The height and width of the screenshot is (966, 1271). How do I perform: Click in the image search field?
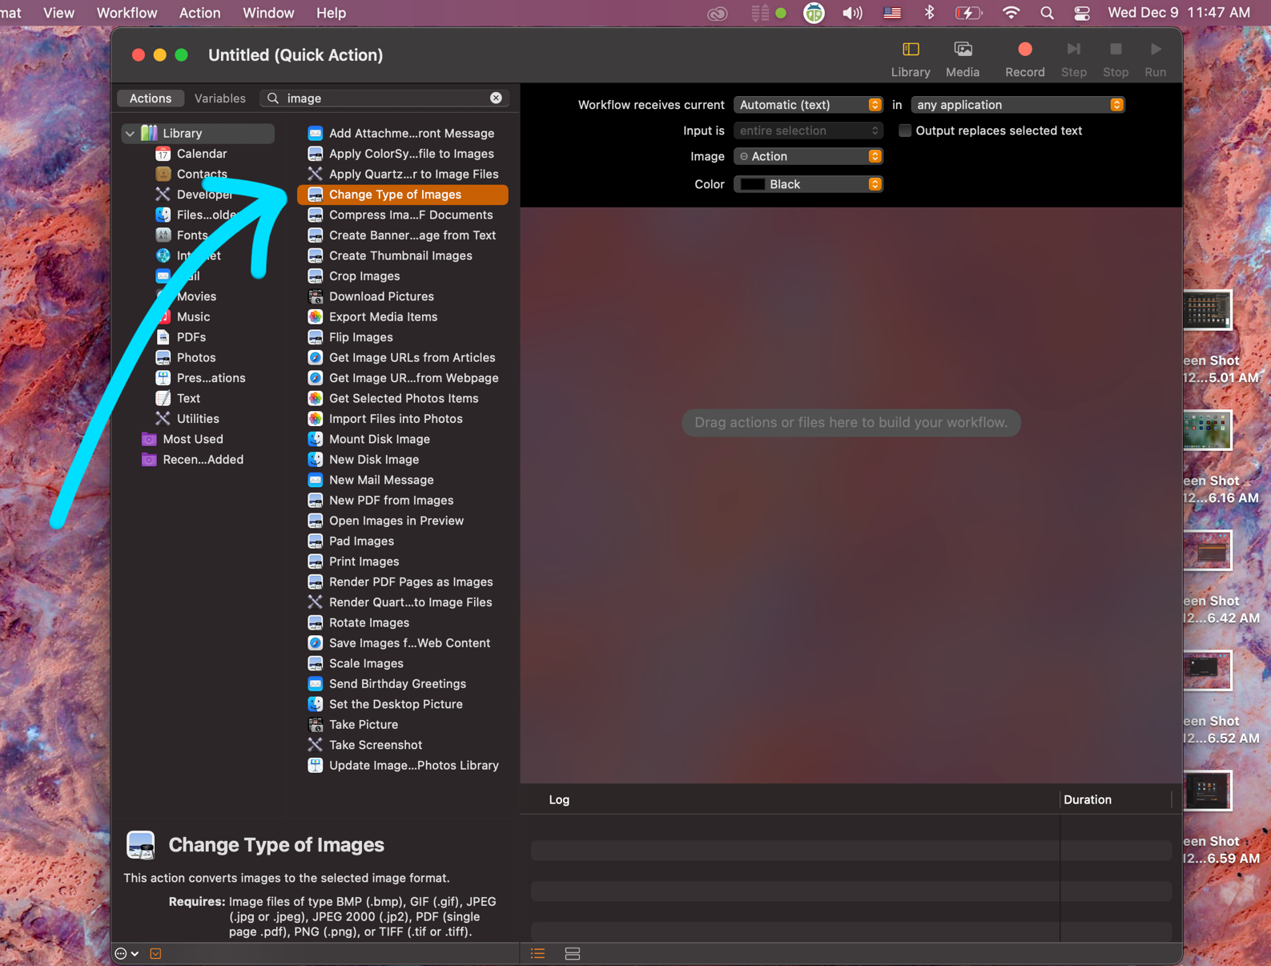[x=384, y=98]
